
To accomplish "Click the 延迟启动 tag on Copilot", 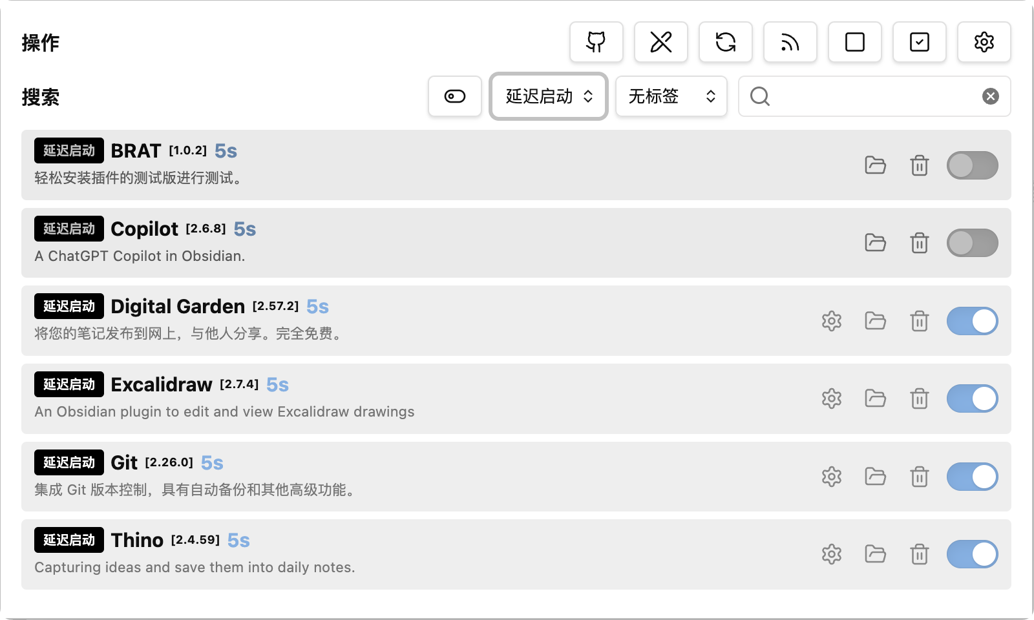I will coord(69,229).
